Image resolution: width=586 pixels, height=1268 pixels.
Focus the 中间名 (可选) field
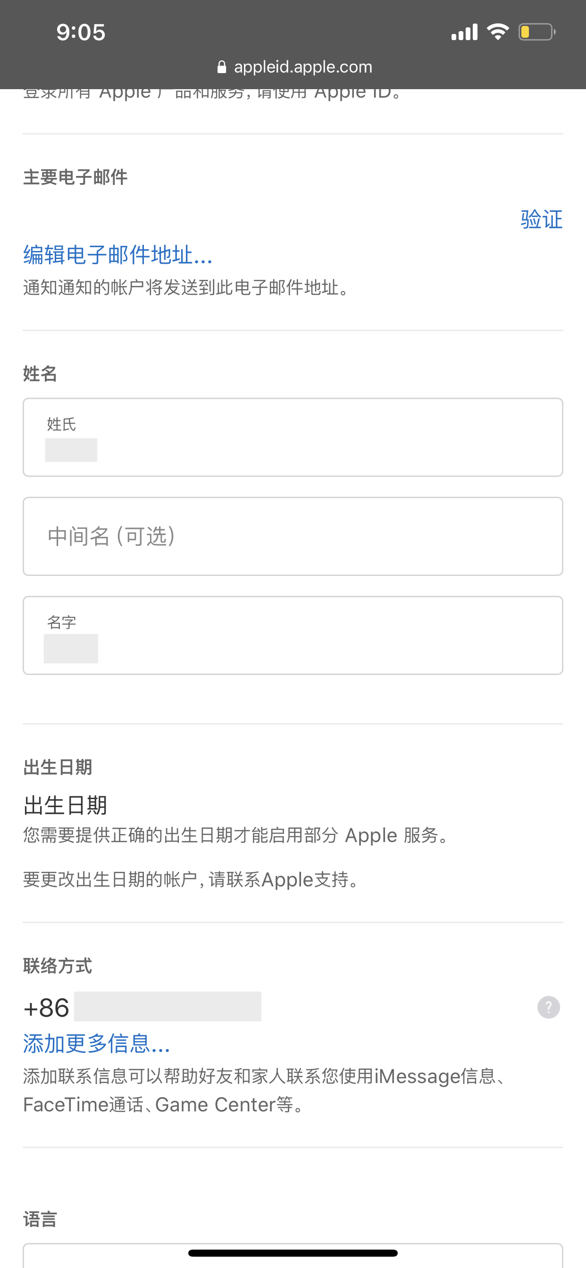pos(293,536)
